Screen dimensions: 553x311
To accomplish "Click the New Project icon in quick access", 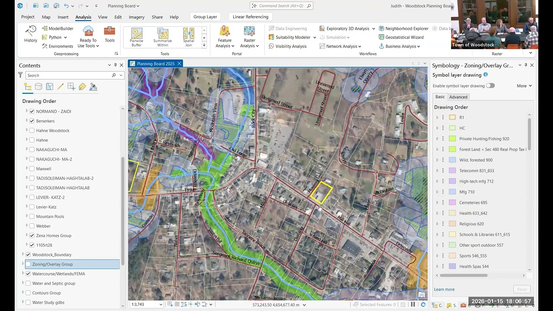I will tap(35, 6).
